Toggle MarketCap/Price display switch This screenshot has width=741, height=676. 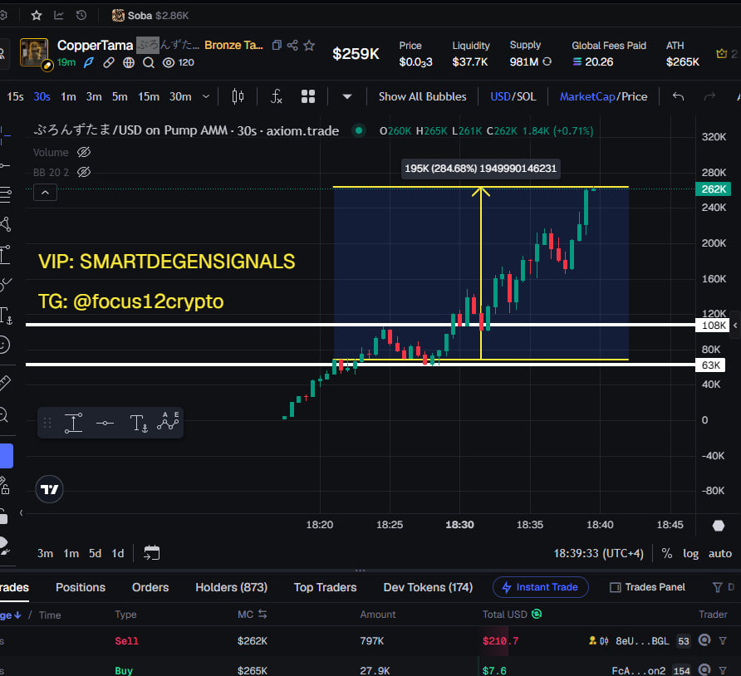coord(603,97)
